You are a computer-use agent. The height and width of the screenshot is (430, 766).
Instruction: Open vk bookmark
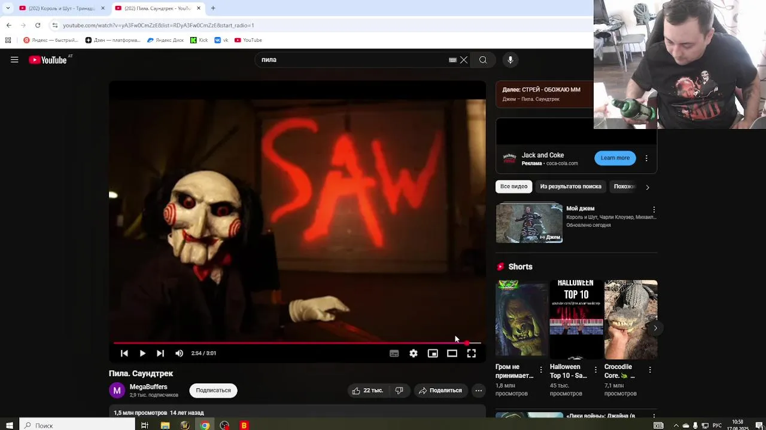[221, 40]
